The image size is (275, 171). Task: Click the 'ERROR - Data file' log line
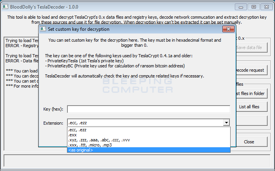coord(22,61)
